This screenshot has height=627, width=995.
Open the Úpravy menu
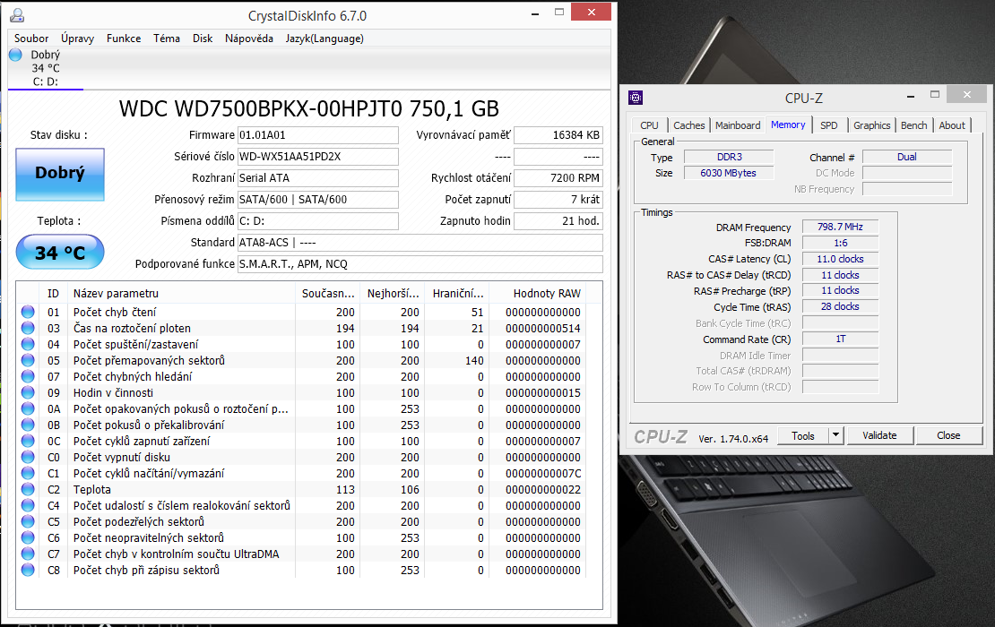pyautogui.click(x=77, y=39)
